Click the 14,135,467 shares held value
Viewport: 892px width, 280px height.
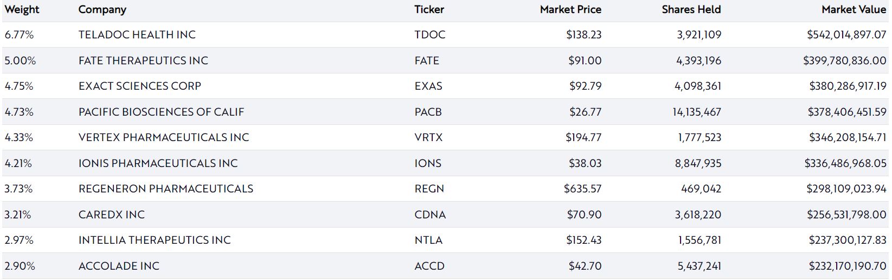(697, 112)
